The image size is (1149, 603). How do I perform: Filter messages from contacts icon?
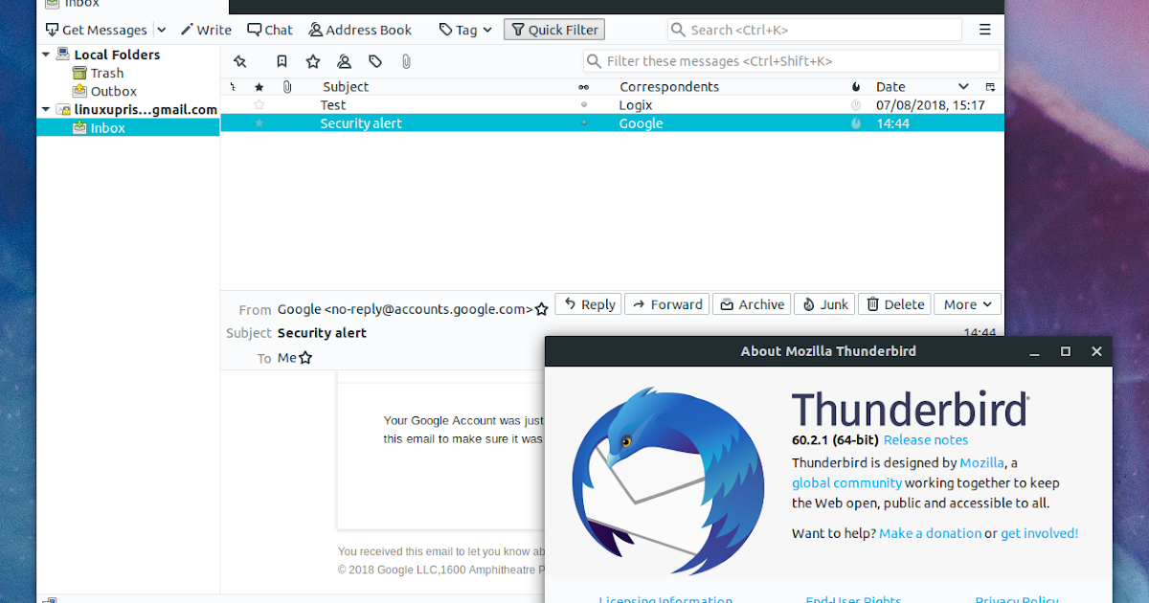pos(344,61)
